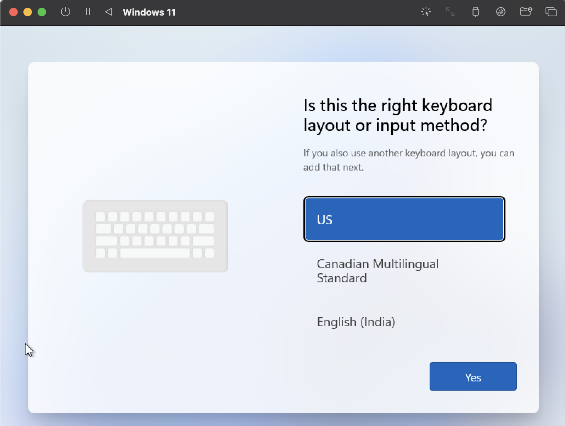Click the Windows 11 title text
This screenshot has height=426, width=565.
(x=149, y=12)
